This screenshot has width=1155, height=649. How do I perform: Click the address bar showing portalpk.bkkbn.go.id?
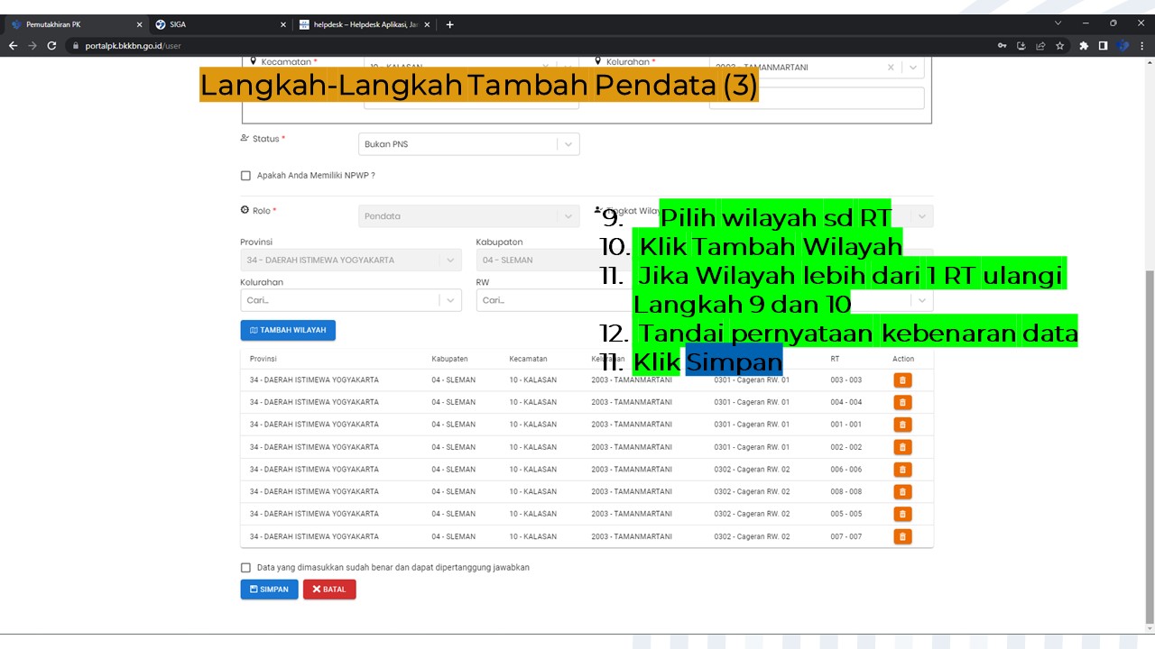tap(129, 45)
